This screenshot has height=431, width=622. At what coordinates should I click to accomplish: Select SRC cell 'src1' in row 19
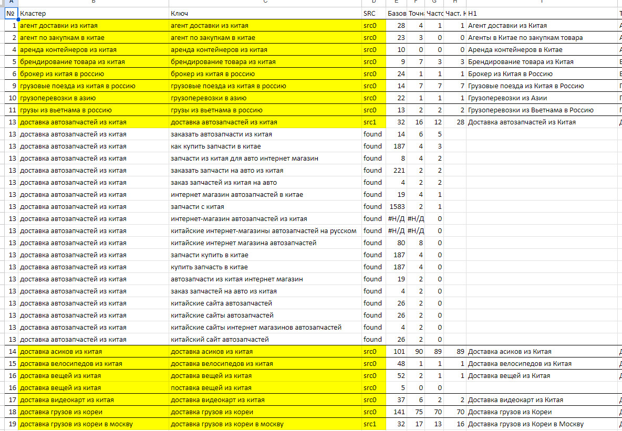(374, 424)
